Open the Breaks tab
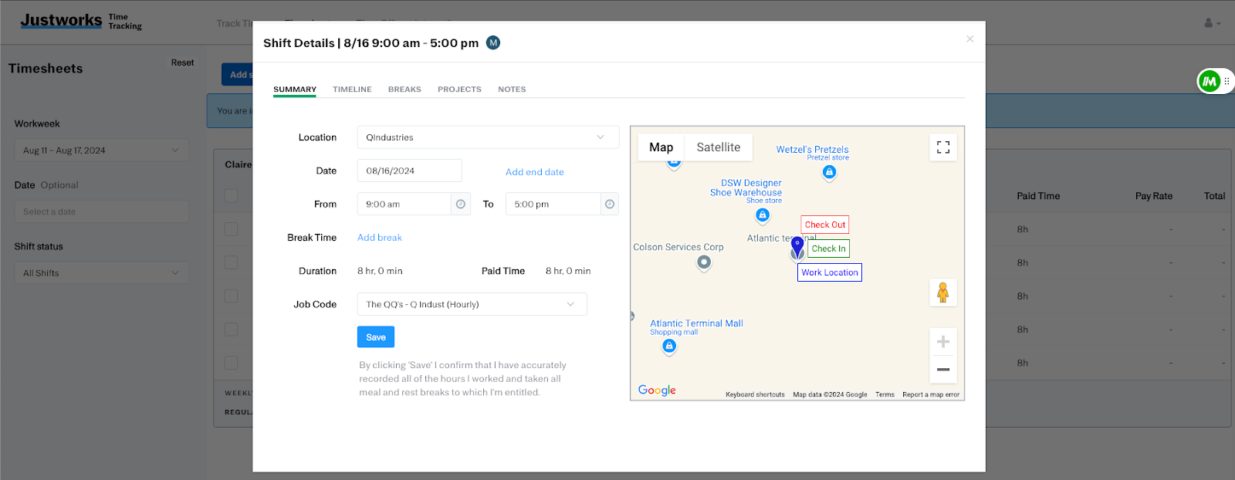Viewport: 1235px width, 480px height. [x=404, y=90]
